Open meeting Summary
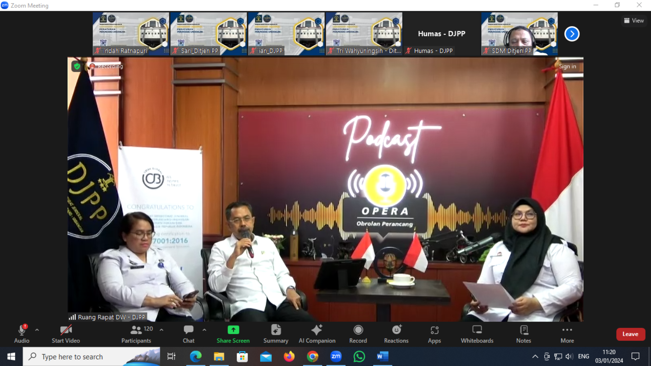 click(x=276, y=334)
